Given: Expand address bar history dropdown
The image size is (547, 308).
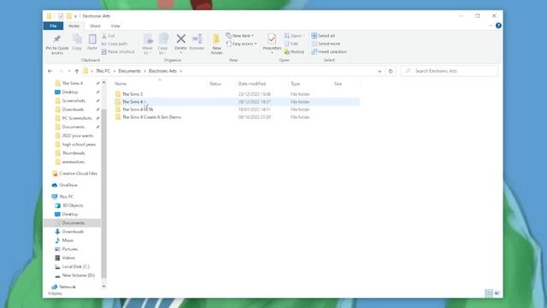Looking at the screenshot, I should [x=379, y=71].
